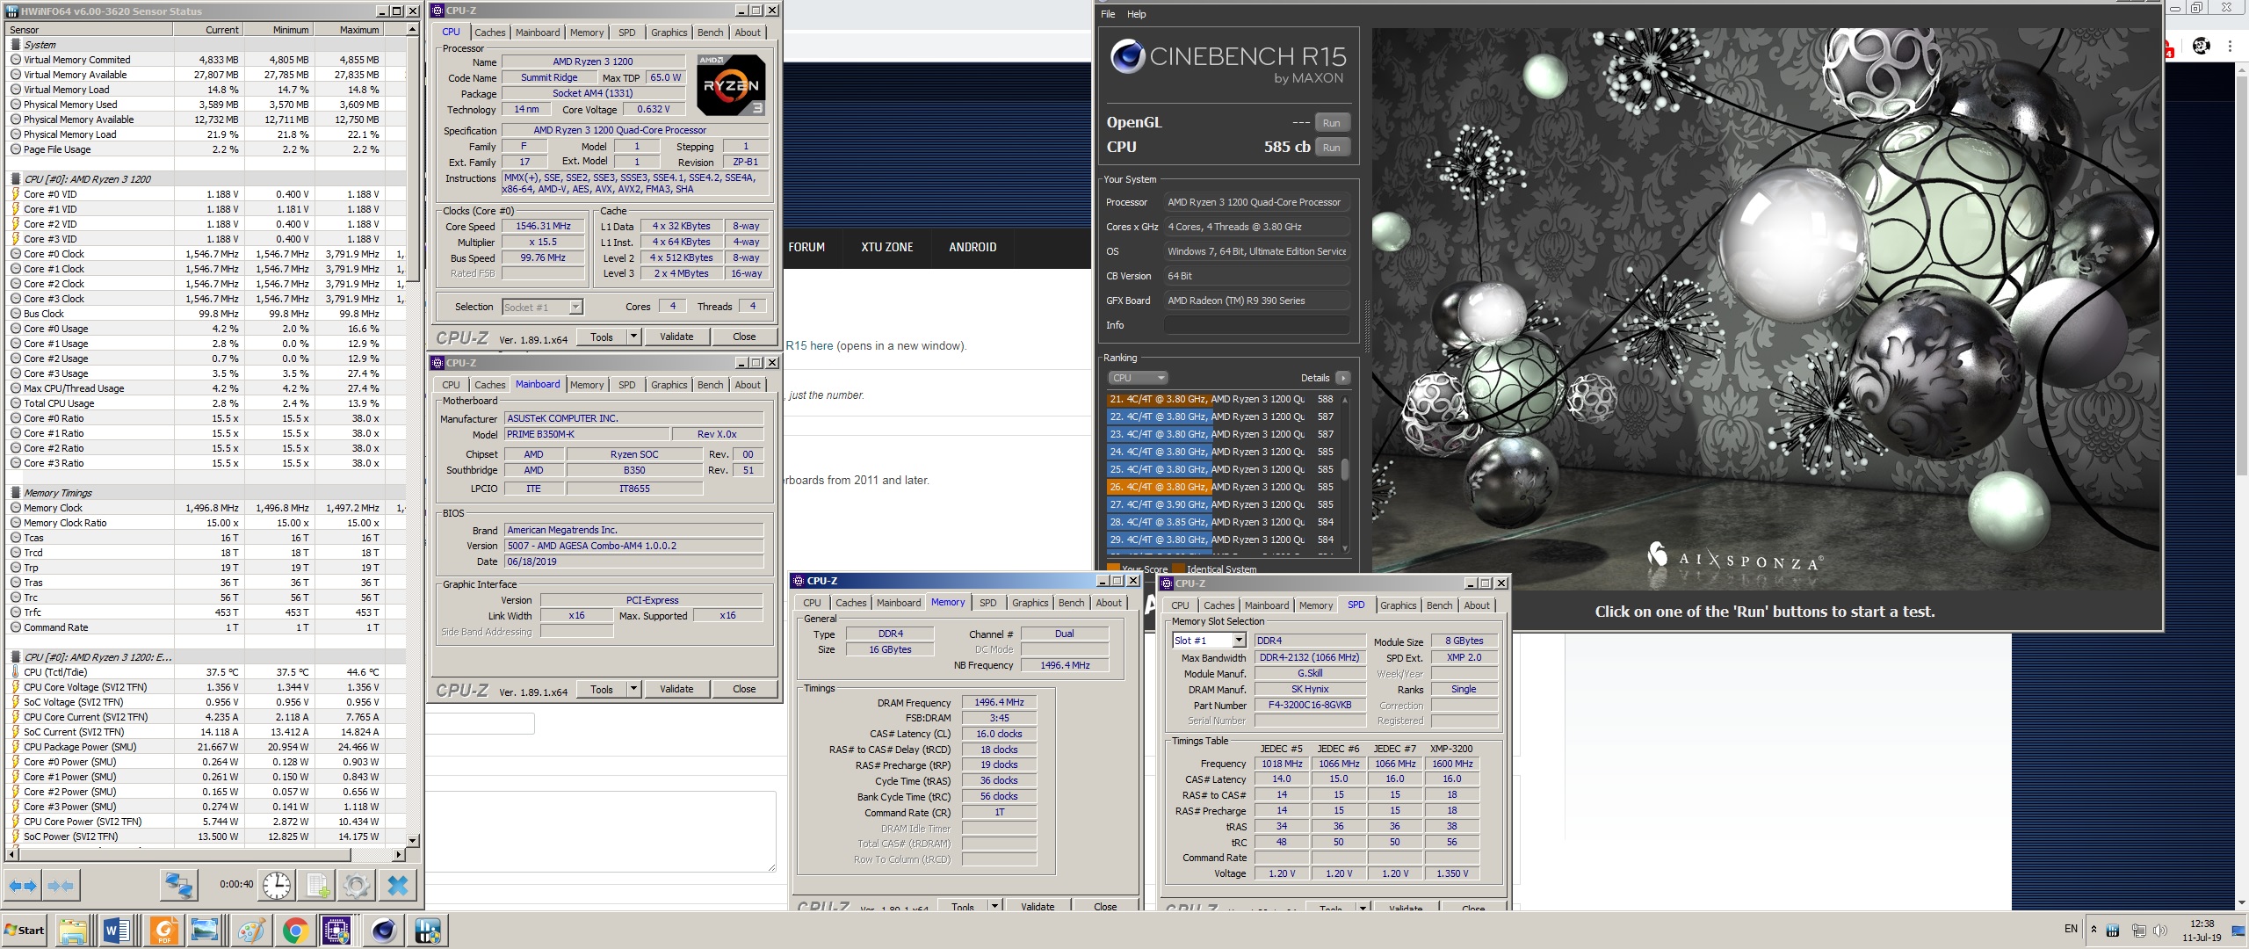
Task: Click HWiNFO vertical scroll up arrow
Action: click(x=412, y=30)
